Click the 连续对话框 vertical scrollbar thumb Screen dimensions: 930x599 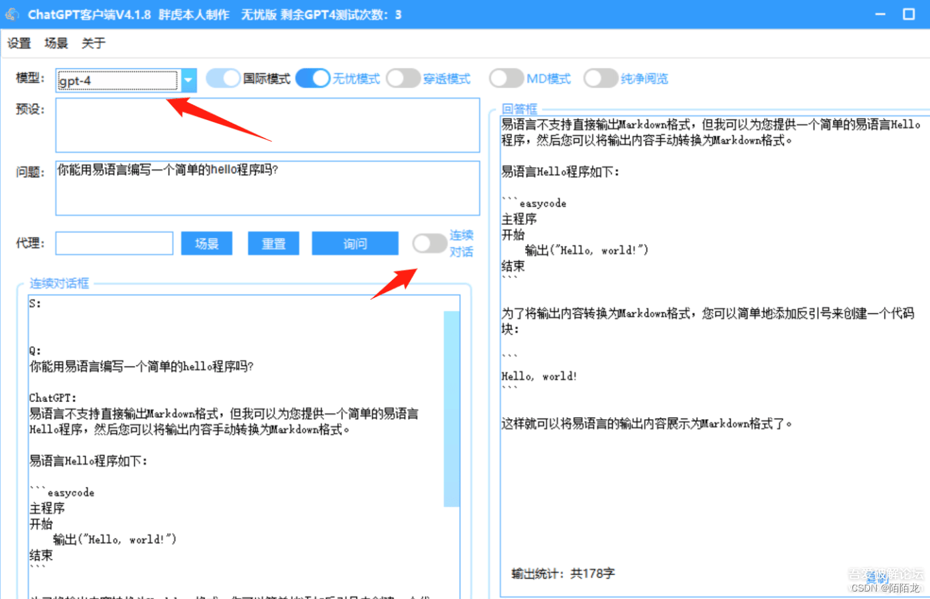click(452, 409)
